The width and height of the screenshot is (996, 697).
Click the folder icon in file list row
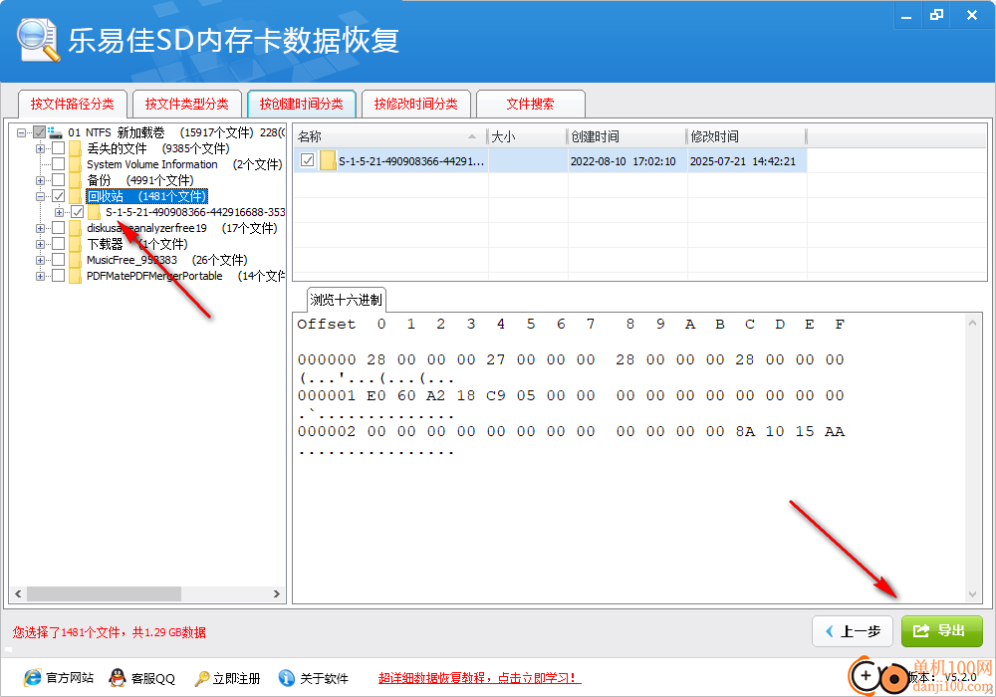coord(328,160)
